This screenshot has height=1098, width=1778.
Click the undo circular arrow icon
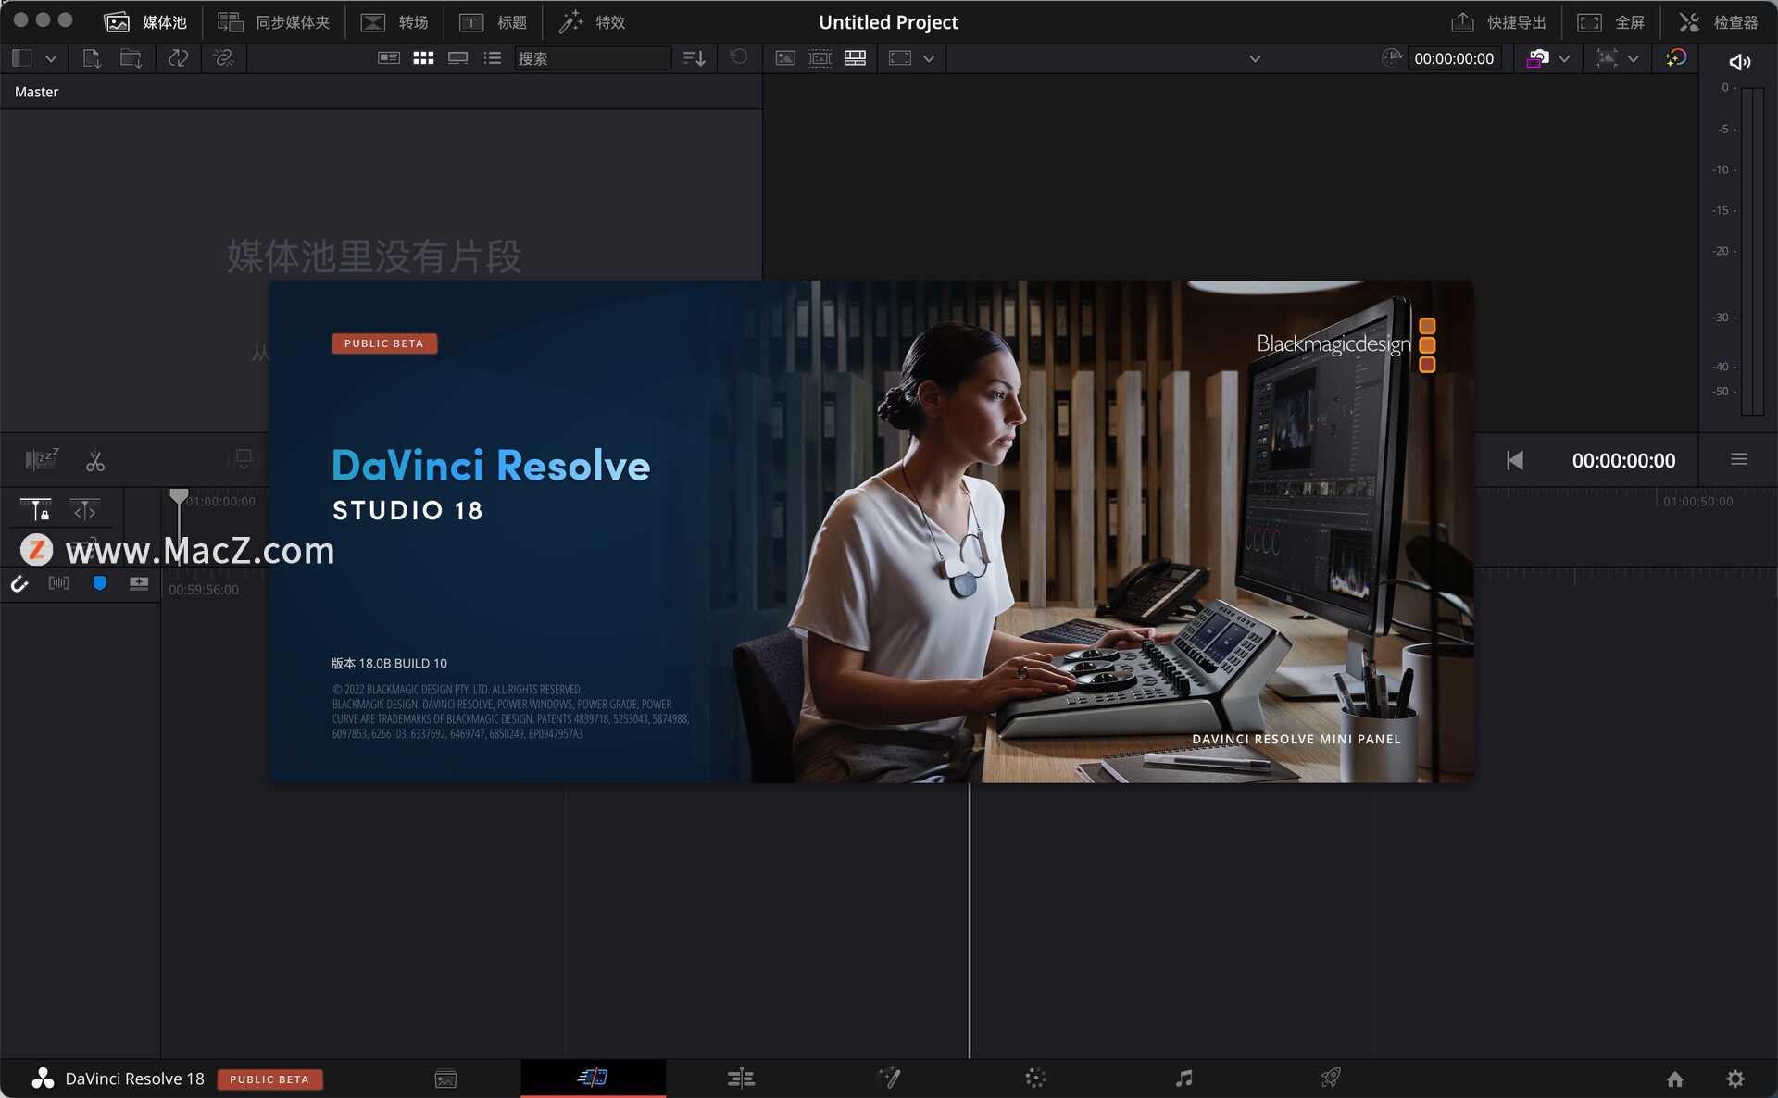739,57
